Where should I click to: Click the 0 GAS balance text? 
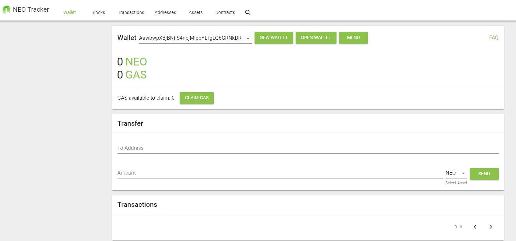click(132, 75)
